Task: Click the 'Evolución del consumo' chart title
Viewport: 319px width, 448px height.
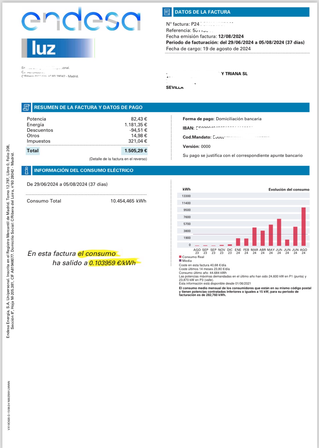Action: coord(289,189)
